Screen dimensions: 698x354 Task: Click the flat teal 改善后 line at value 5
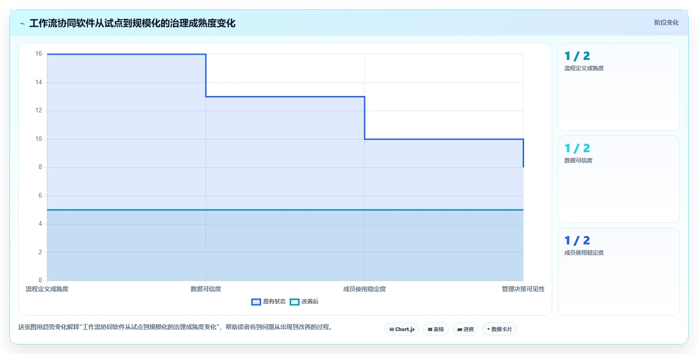coord(285,210)
